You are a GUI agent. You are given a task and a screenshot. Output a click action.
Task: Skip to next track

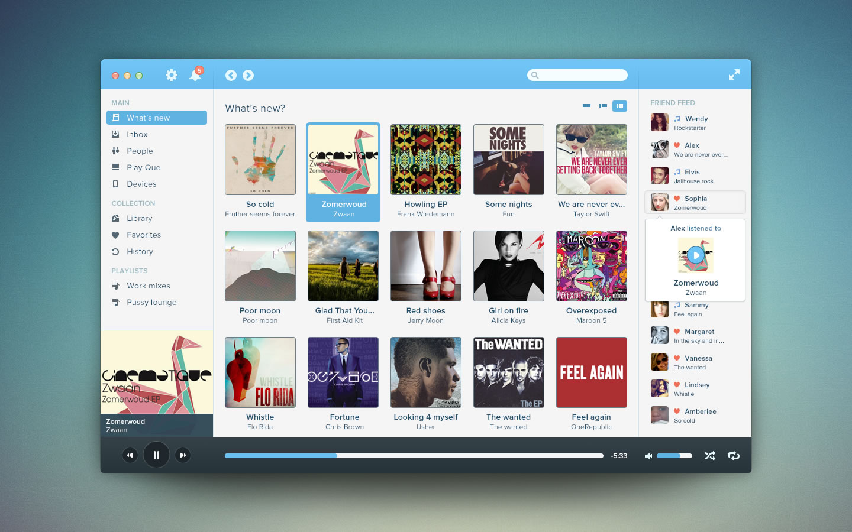[x=183, y=455]
